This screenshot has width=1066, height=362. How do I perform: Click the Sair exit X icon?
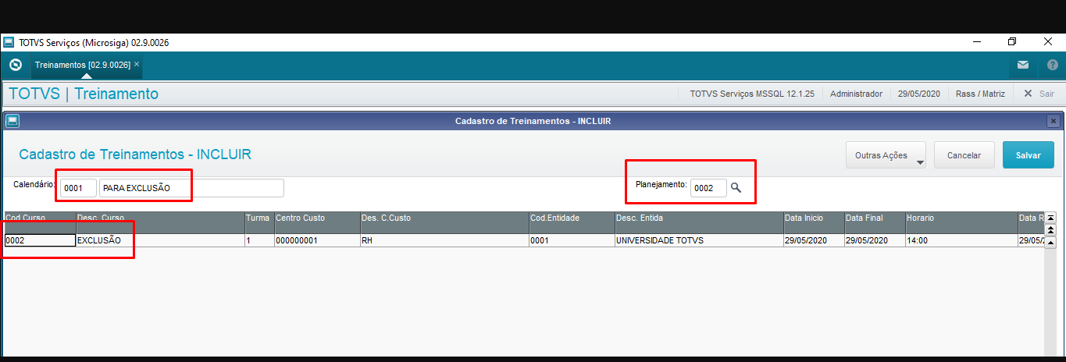point(1028,94)
